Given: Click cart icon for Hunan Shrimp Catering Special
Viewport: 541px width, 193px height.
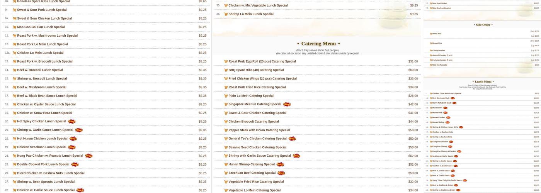Looking at the screenshot, I should pos(226,164).
